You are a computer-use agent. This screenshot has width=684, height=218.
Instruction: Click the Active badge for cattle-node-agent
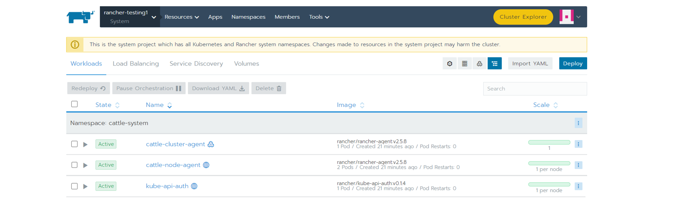106,165
